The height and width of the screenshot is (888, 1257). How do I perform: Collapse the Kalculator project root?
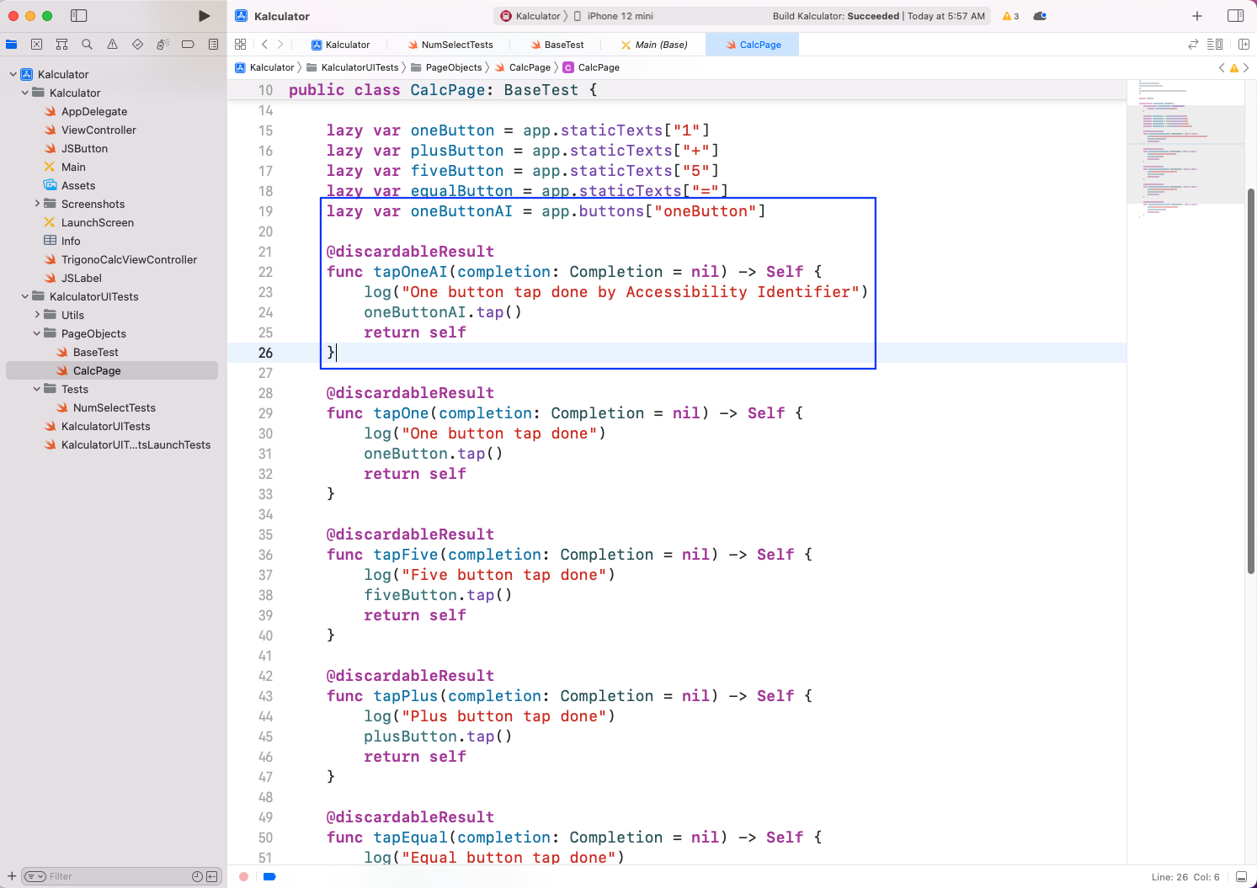[13, 74]
